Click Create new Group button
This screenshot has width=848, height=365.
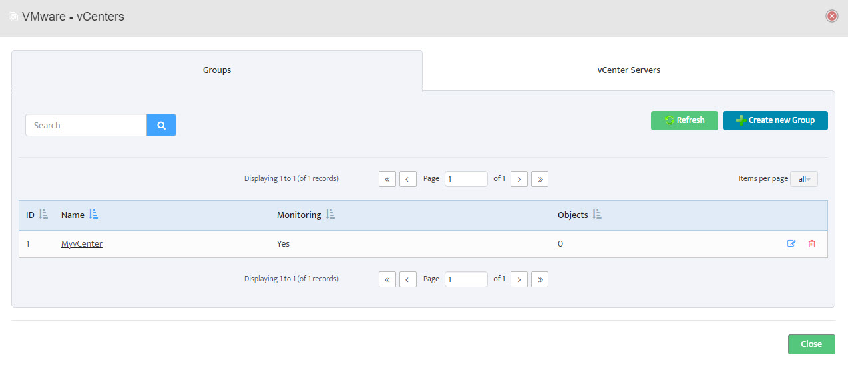[x=775, y=120]
